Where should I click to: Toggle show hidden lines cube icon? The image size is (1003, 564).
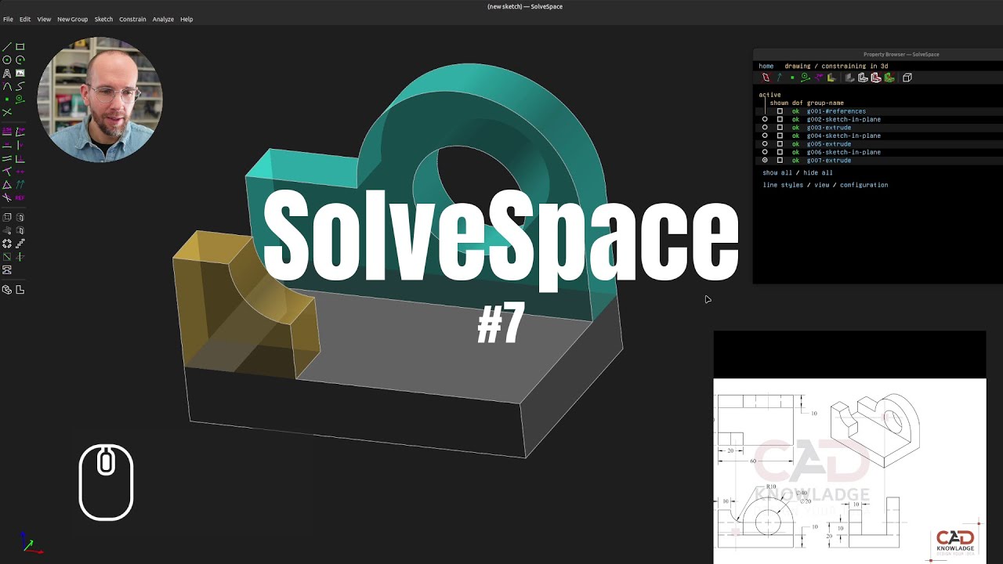pos(907,78)
